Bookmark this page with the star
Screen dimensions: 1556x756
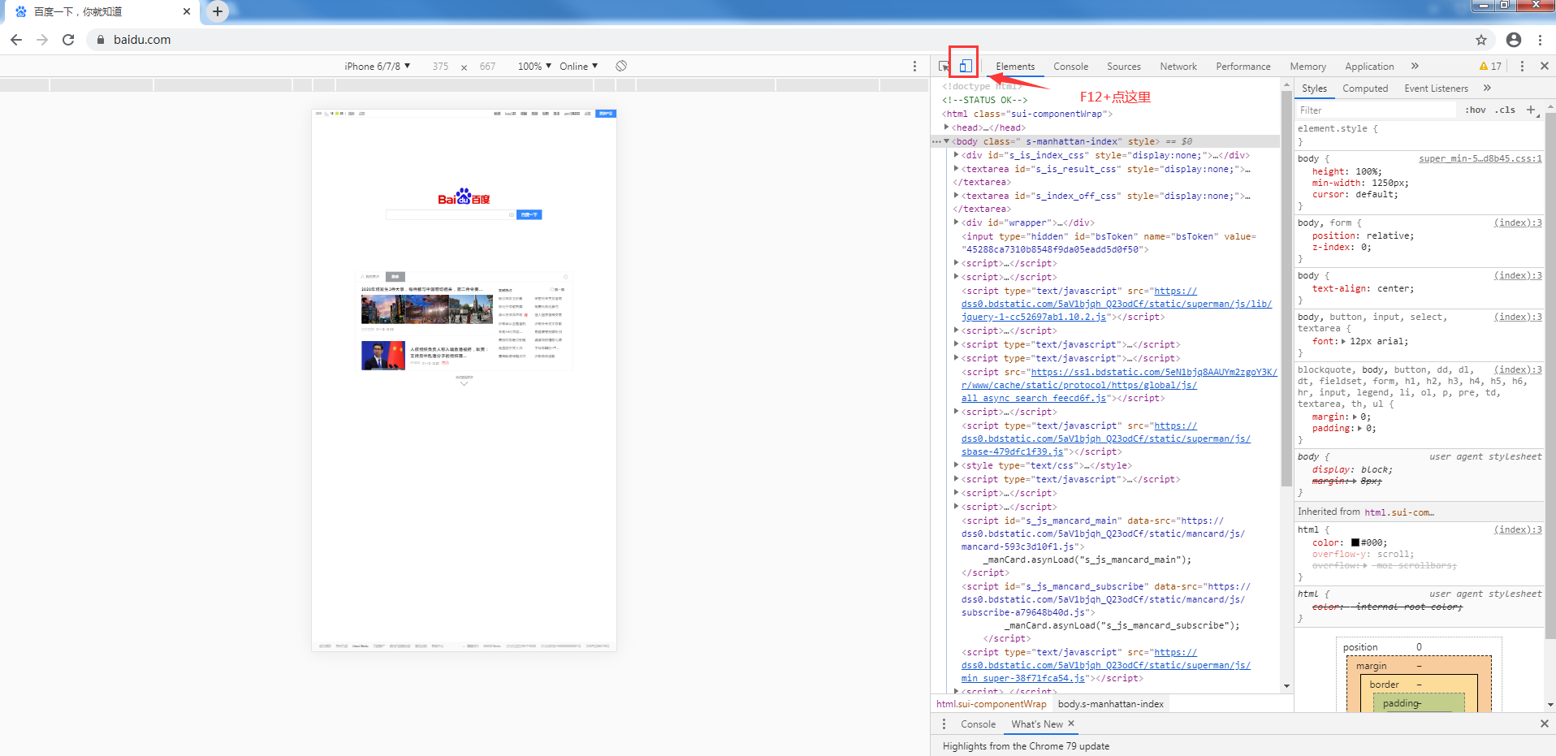pos(1481,39)
